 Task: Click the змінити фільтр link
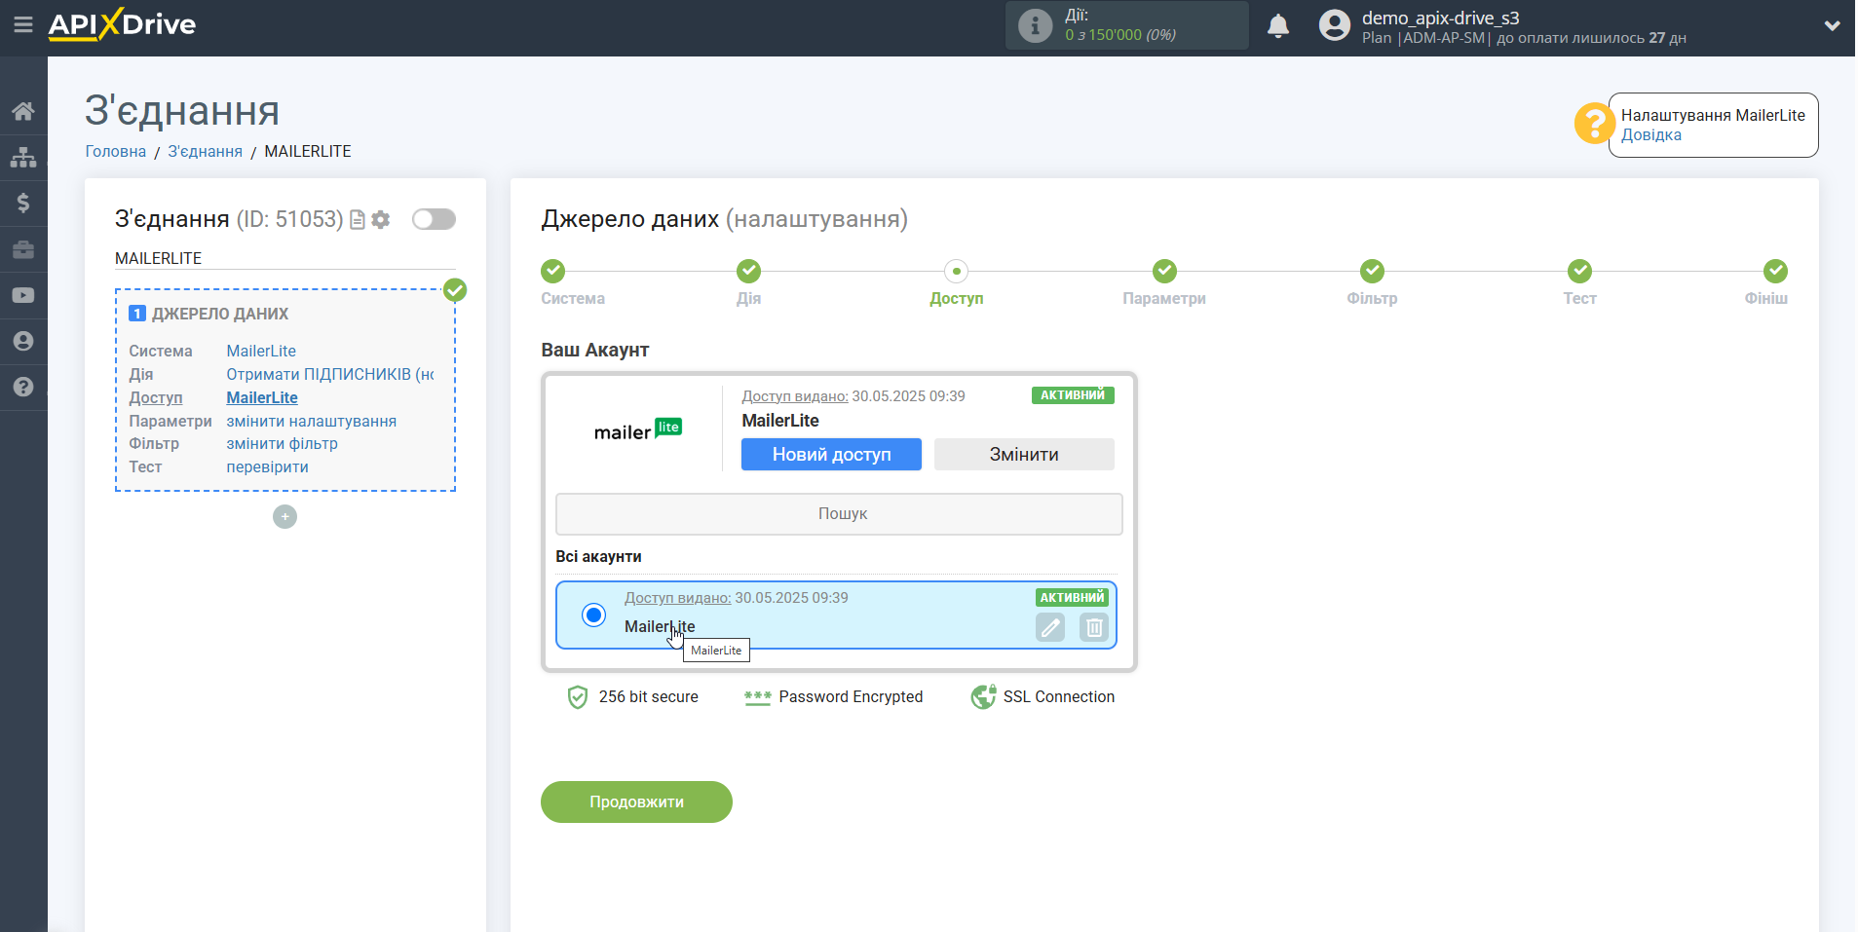[282, 443]
